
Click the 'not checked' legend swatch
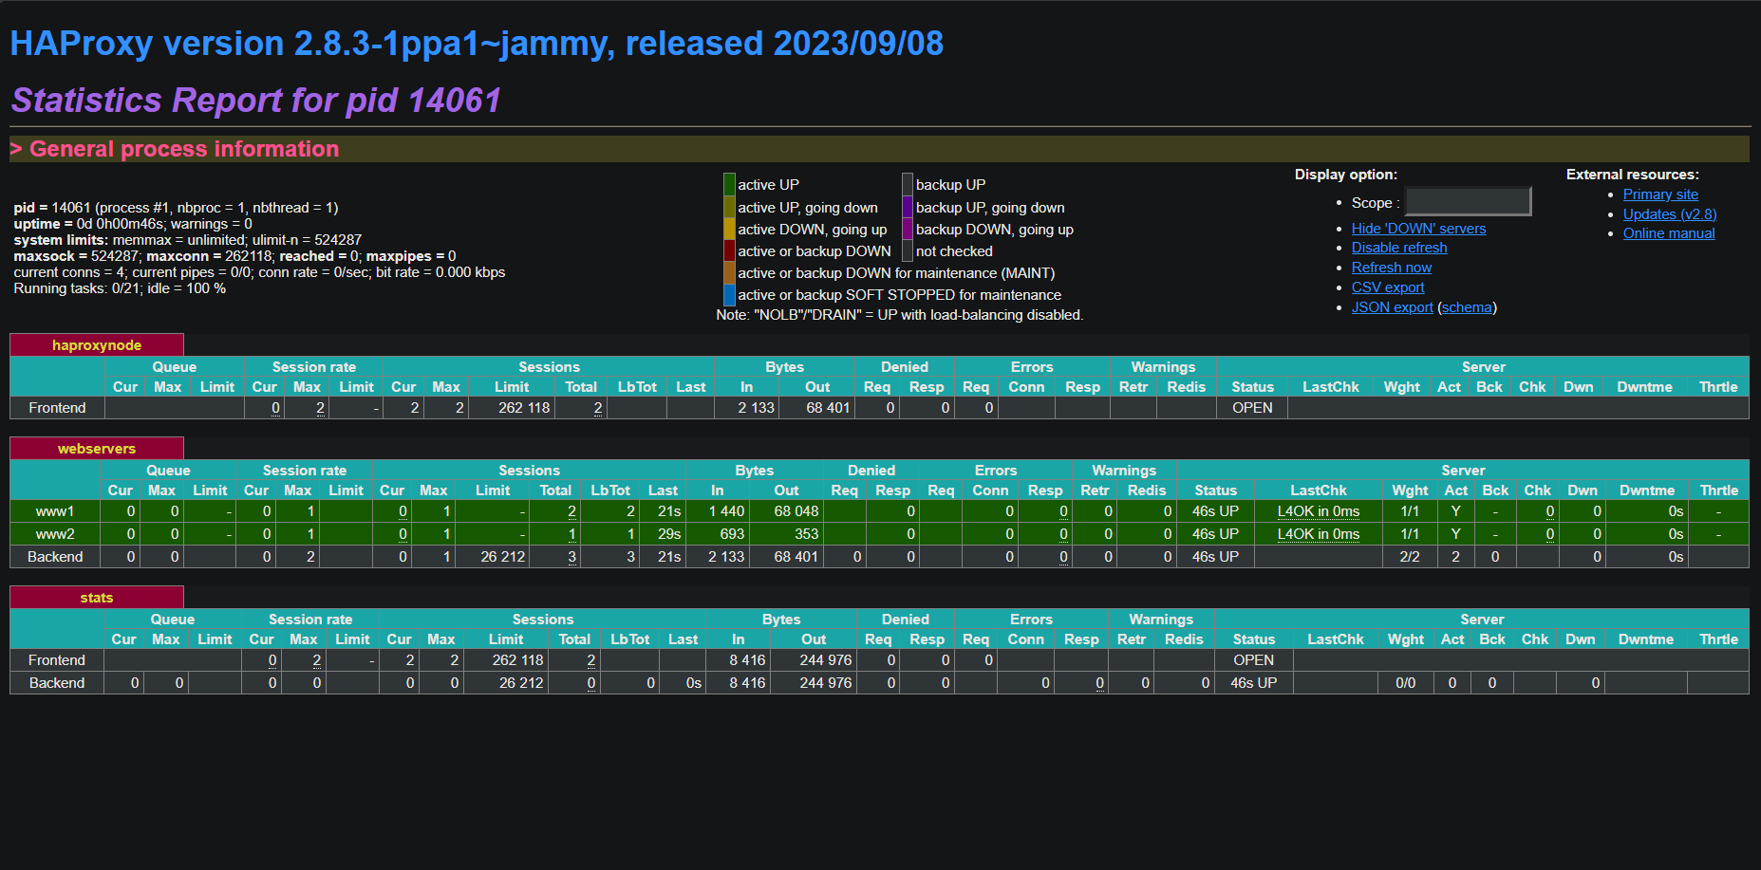[x=908, y=250]
